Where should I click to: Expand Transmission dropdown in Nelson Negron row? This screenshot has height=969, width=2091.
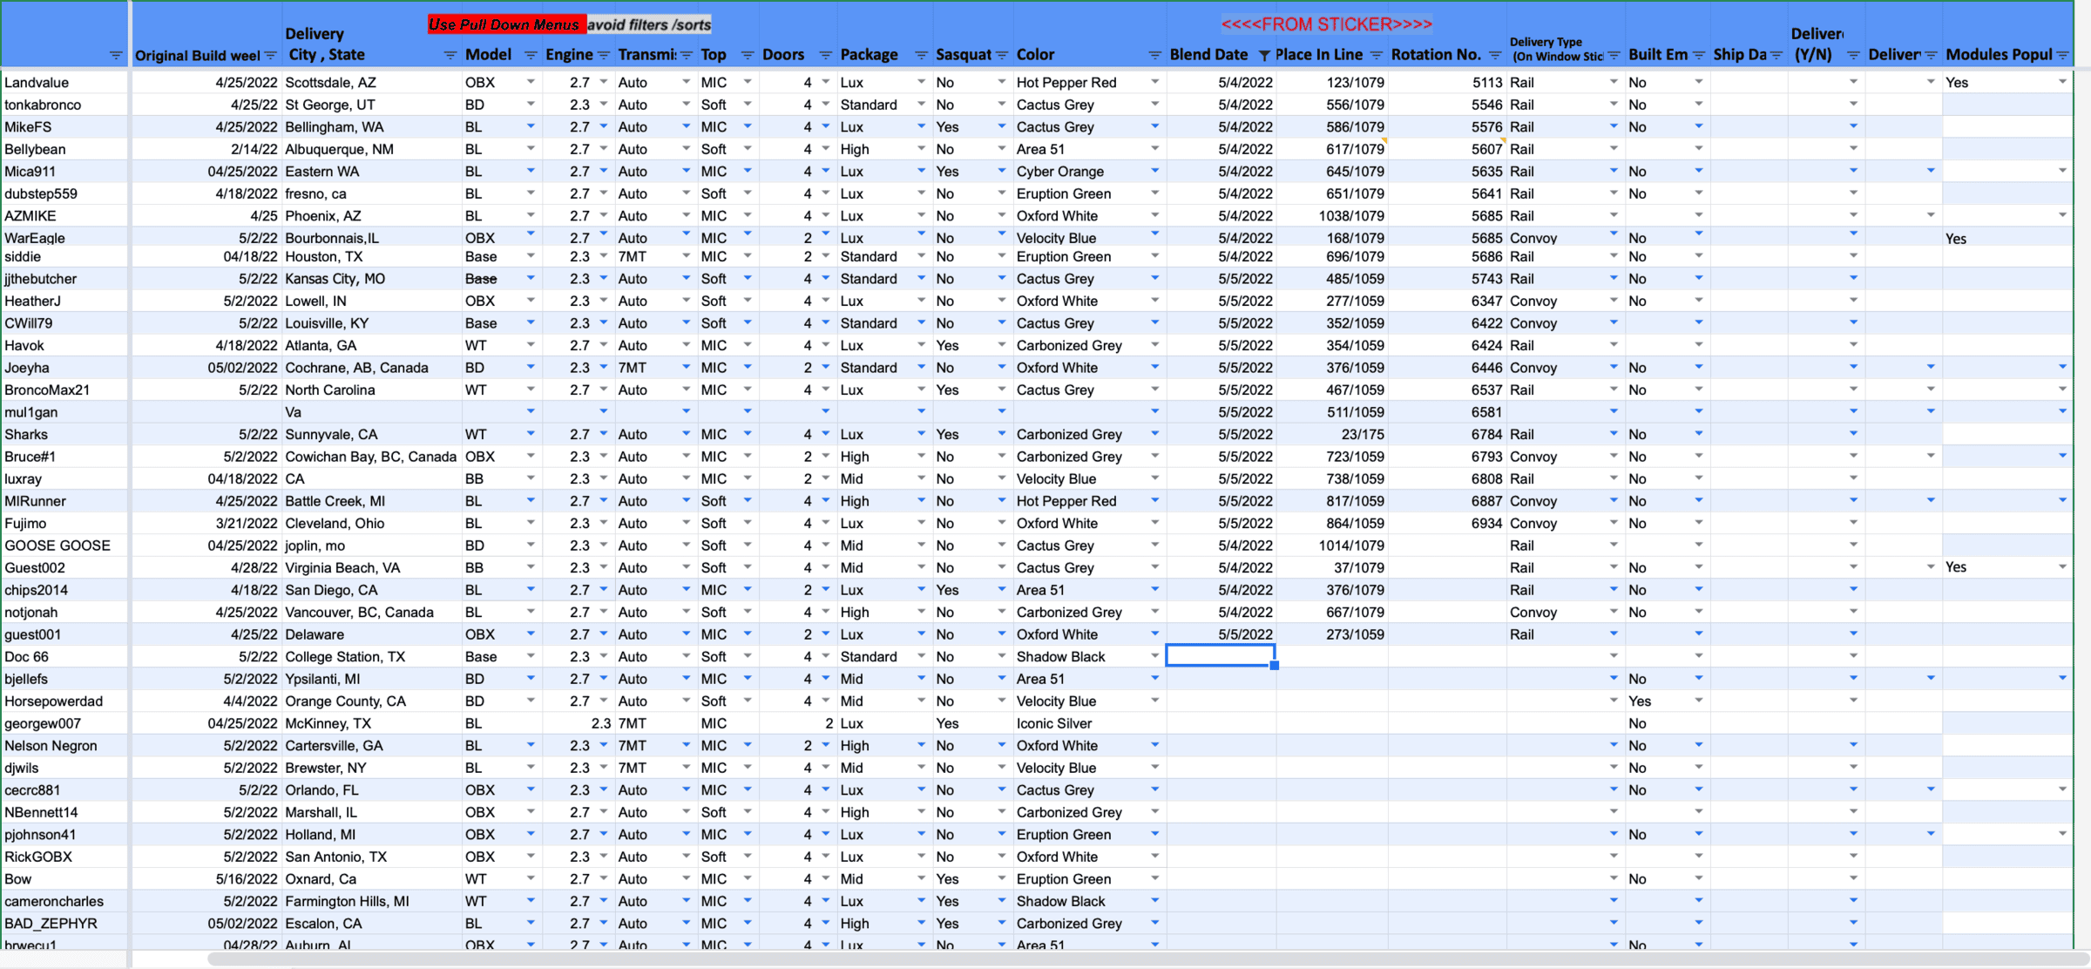687,745
